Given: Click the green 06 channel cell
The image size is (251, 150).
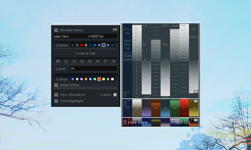Looking at the screenshot, I should pos(174,108).
